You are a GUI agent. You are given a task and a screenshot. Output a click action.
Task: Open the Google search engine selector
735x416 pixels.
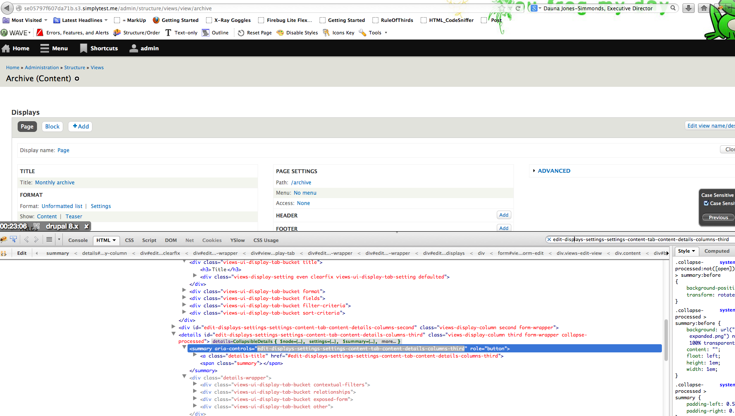tap(535, 8)
